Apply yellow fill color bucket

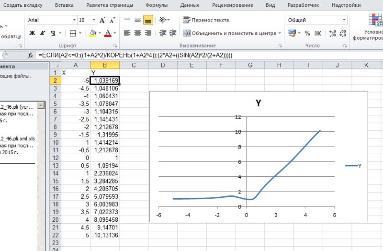pos(93,33)
